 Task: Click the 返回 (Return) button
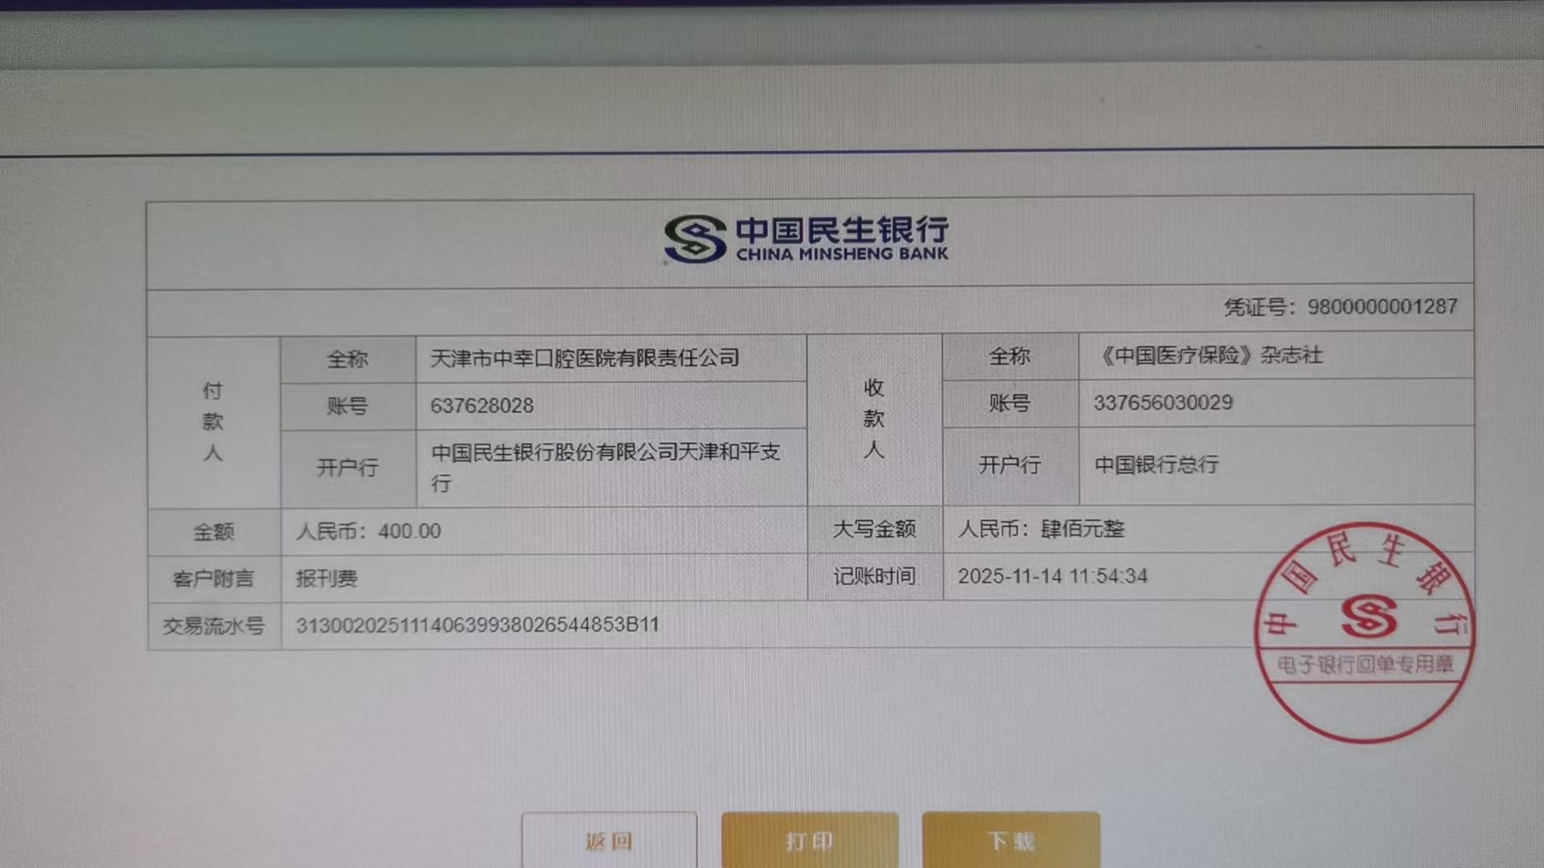point(609,841)
